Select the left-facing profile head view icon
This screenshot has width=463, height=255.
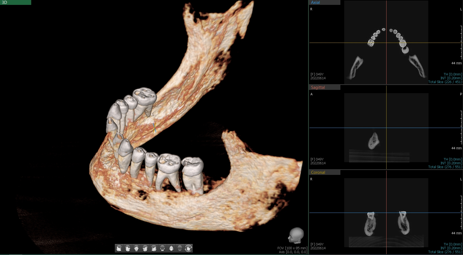tap(119, 248)
